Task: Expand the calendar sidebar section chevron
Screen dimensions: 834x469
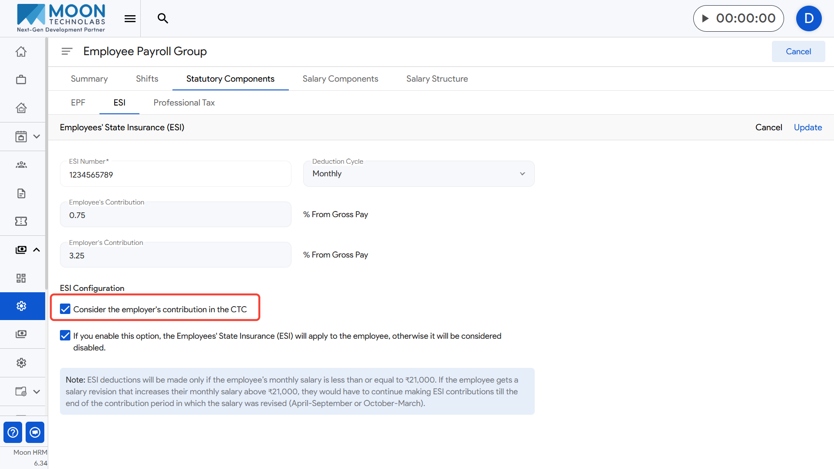Action: tap(36, 136)
